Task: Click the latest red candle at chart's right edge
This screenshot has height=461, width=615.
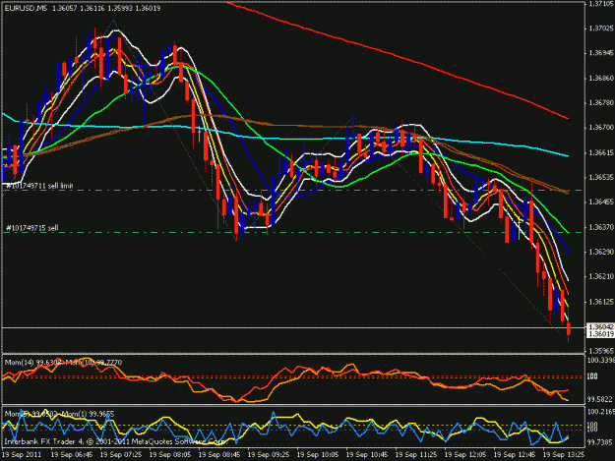Action: (x=569, y=330)
